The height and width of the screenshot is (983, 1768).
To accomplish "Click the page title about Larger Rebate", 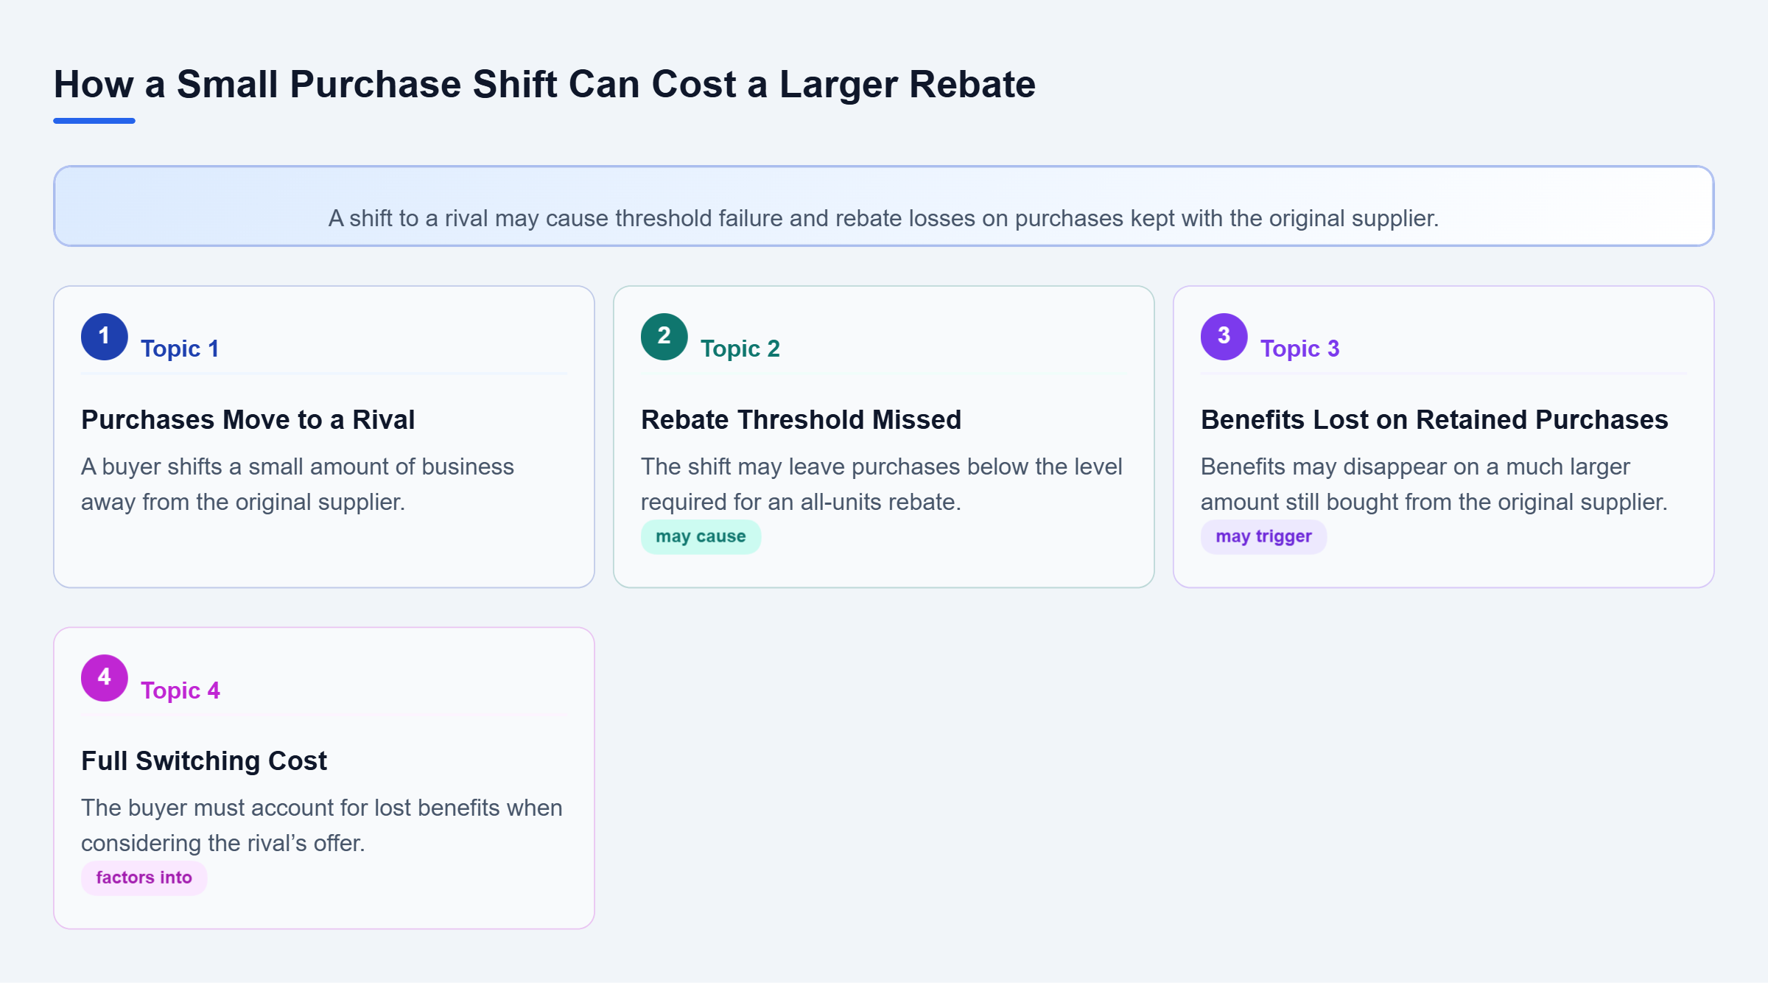I will 544,84.
